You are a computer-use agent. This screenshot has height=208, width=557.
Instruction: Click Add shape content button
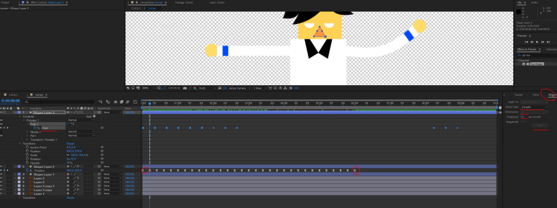[x=94, y=116]
